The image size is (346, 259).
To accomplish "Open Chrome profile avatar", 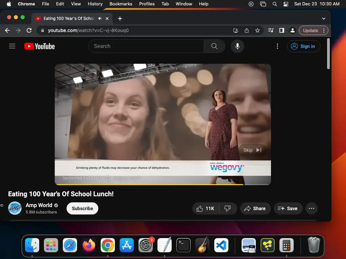I will [292, 30].
